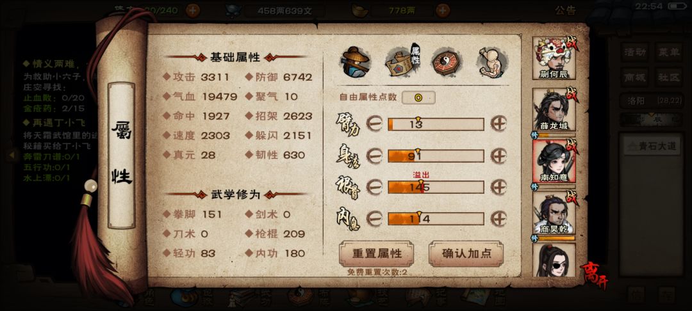692x311 pixels.
Task: Click the 重置属性 button
Action: point(377,253)
